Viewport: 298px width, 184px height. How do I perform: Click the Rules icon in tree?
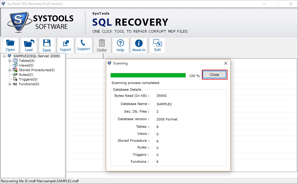click(x=15, y=75)
